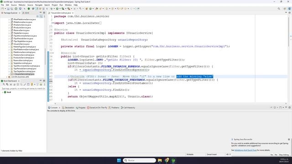Open the Window menu

point(68,5)
